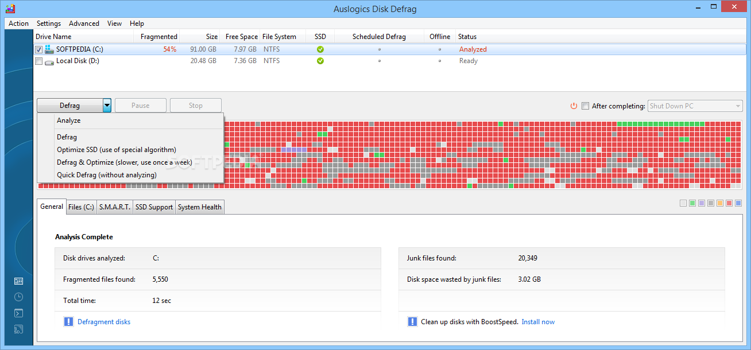751x350 pixels.
Task: Select Optimize SSD (use of special algorithm)
Action: (130, 150)
